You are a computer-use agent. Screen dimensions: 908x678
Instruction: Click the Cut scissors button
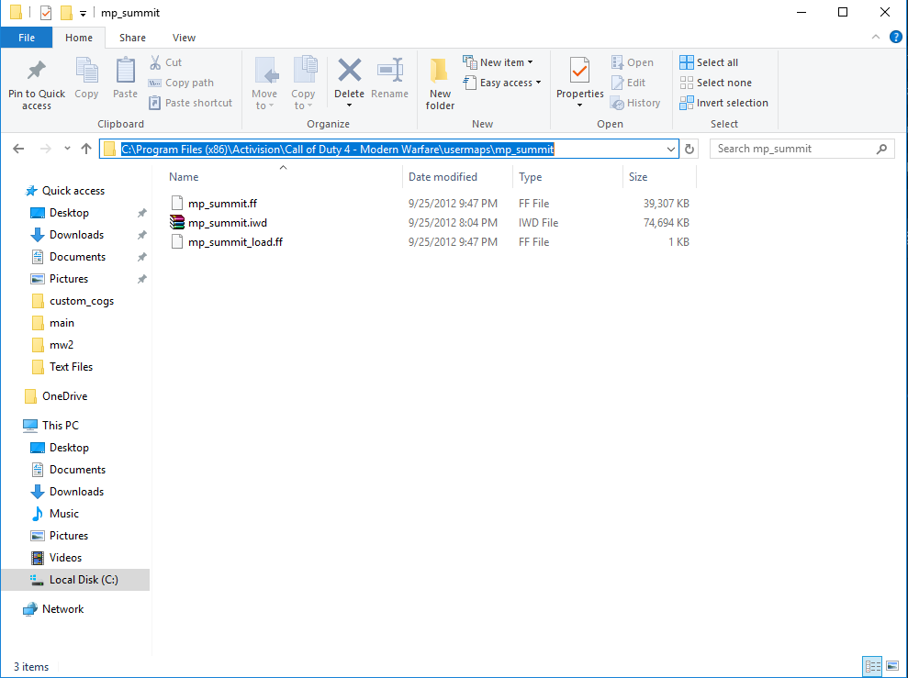coord(165,62)
